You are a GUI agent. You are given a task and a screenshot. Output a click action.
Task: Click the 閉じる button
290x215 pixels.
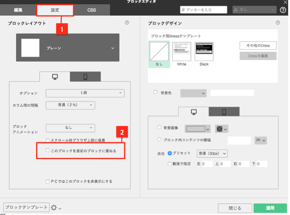[x=235, y=208]
